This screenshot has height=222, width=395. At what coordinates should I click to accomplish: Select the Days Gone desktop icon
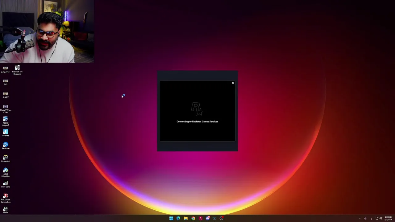coord(6,184)
